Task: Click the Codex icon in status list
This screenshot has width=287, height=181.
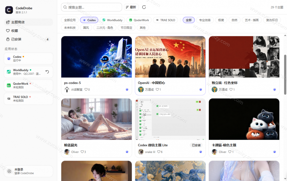Action: 9,59
